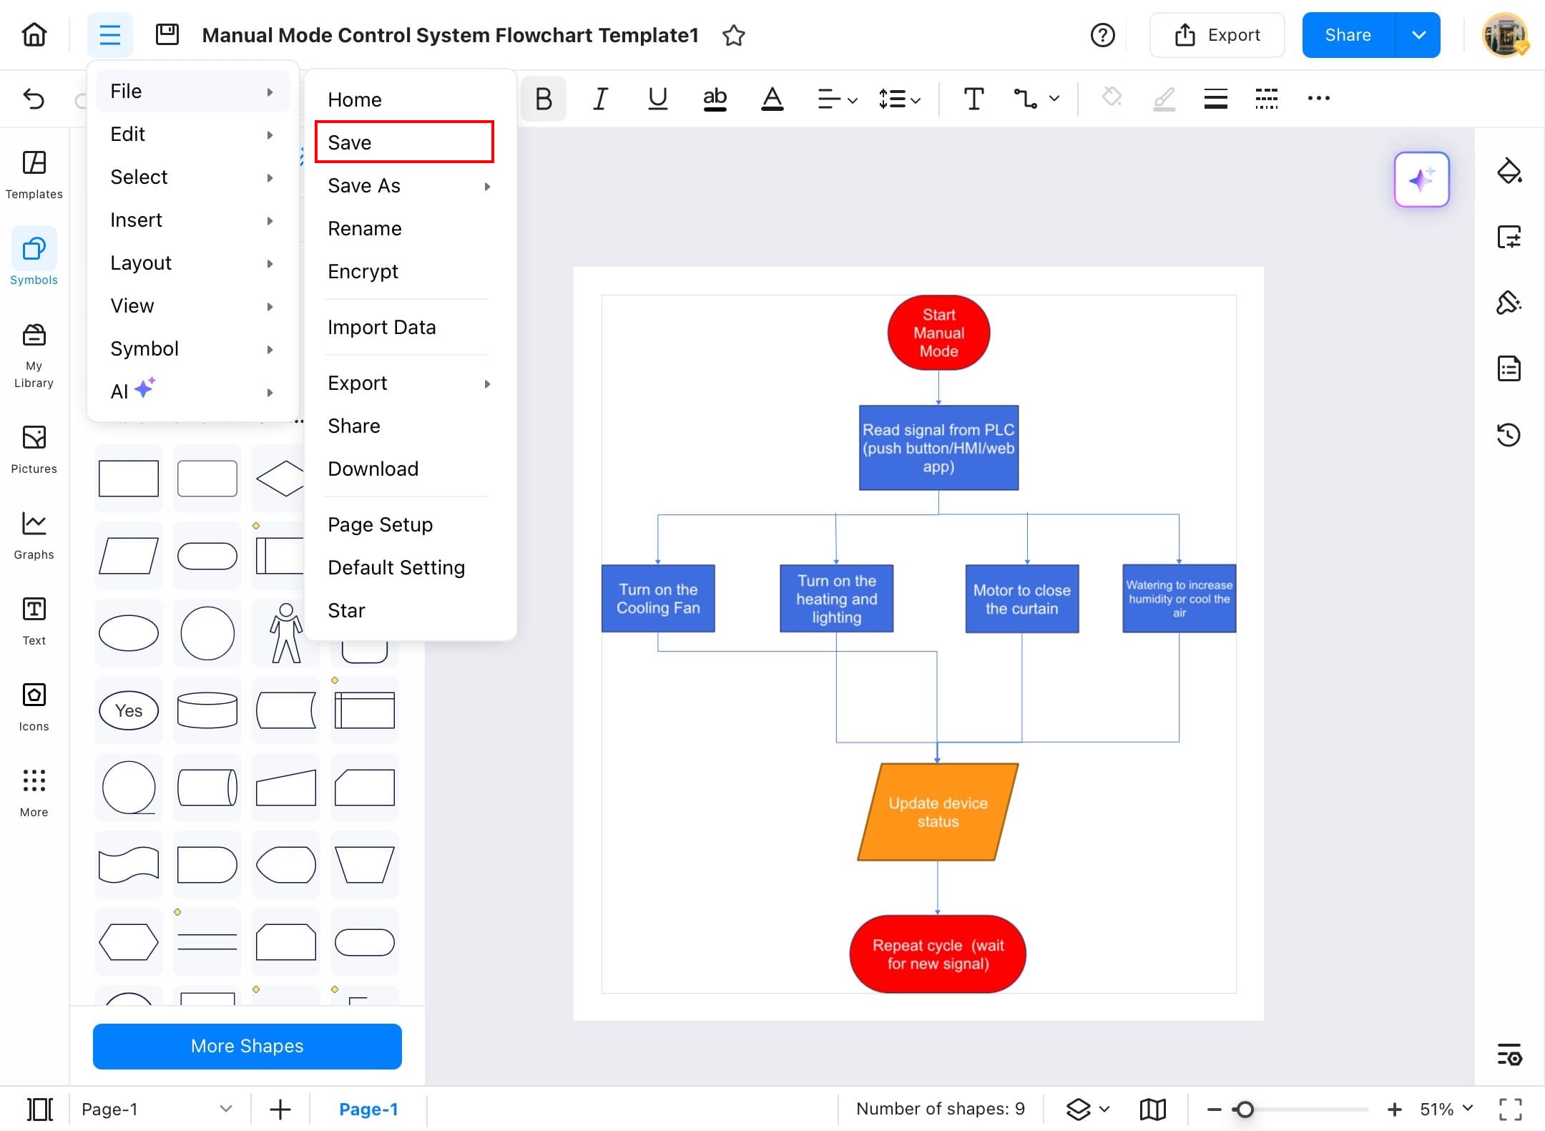The height and width of the screenshot is (1131, 1545).
Task: Click the fullscreen icon in status bar
Action: click(x=1510, y=1109)
